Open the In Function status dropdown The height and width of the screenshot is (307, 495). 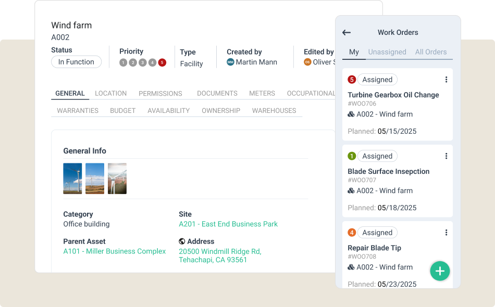[76, 62]
